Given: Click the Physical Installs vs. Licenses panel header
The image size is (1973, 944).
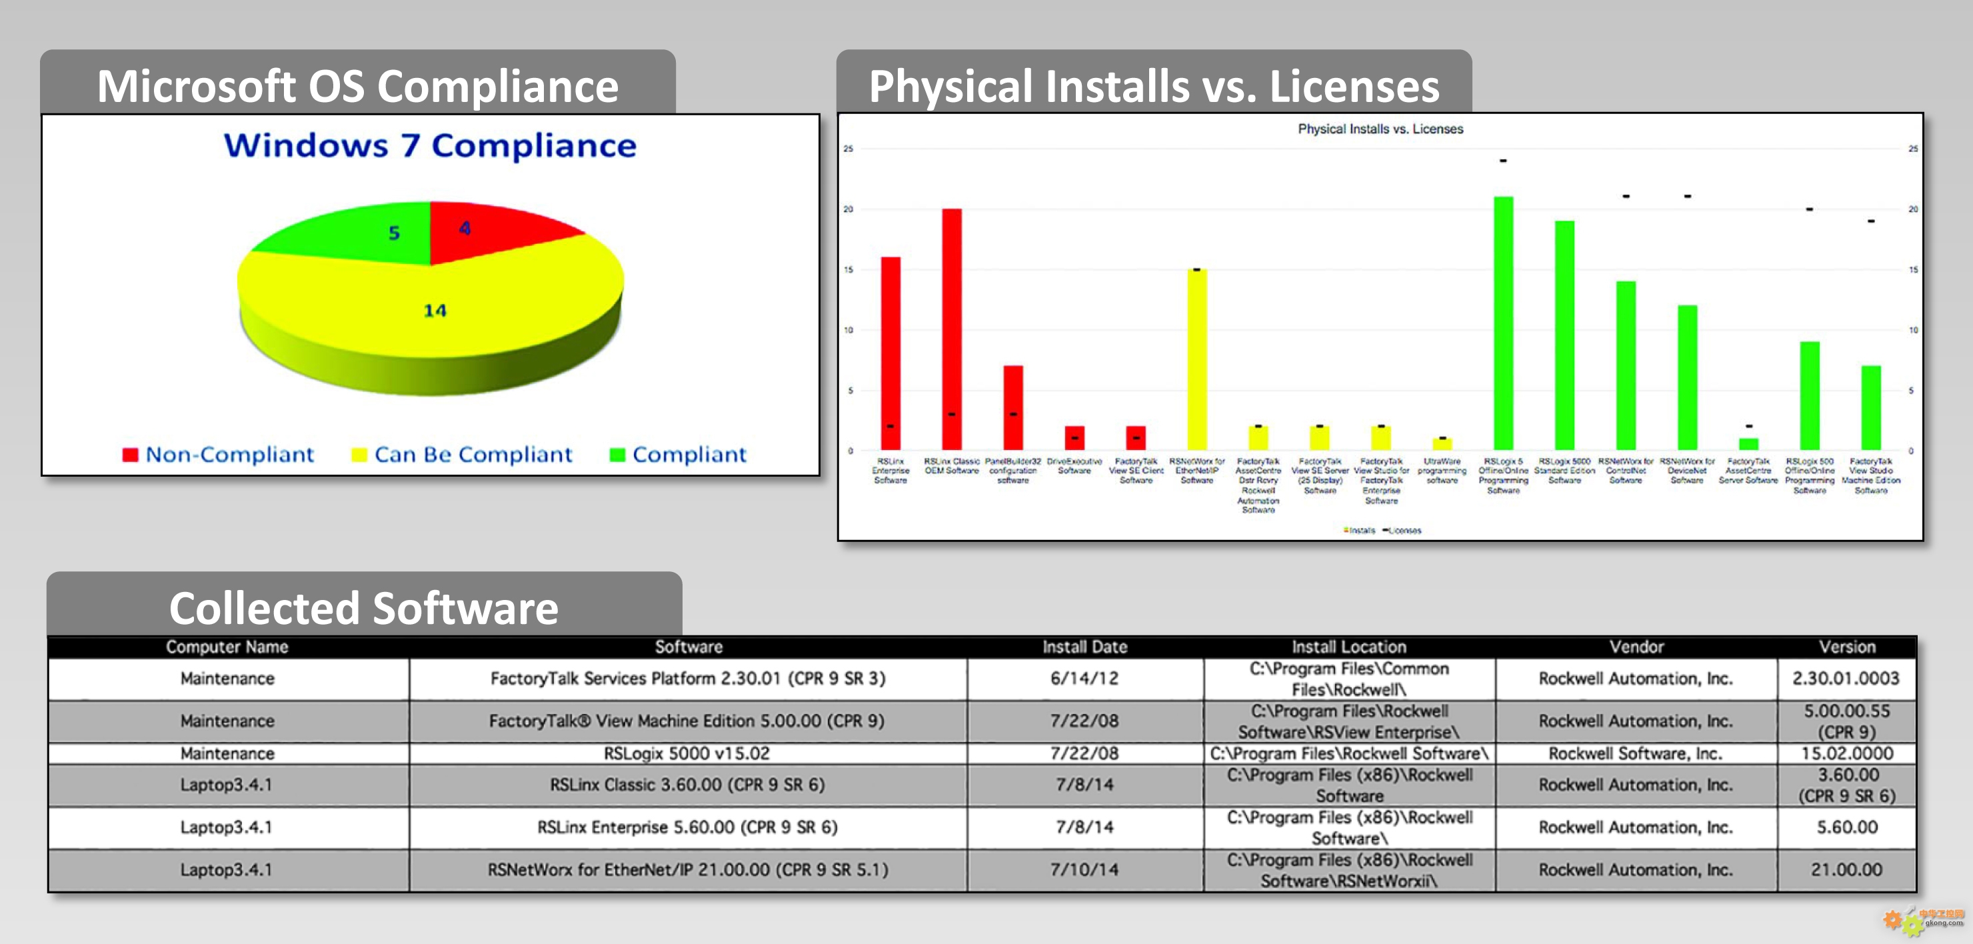Looking at the screenshot, I should [1153, 83].
